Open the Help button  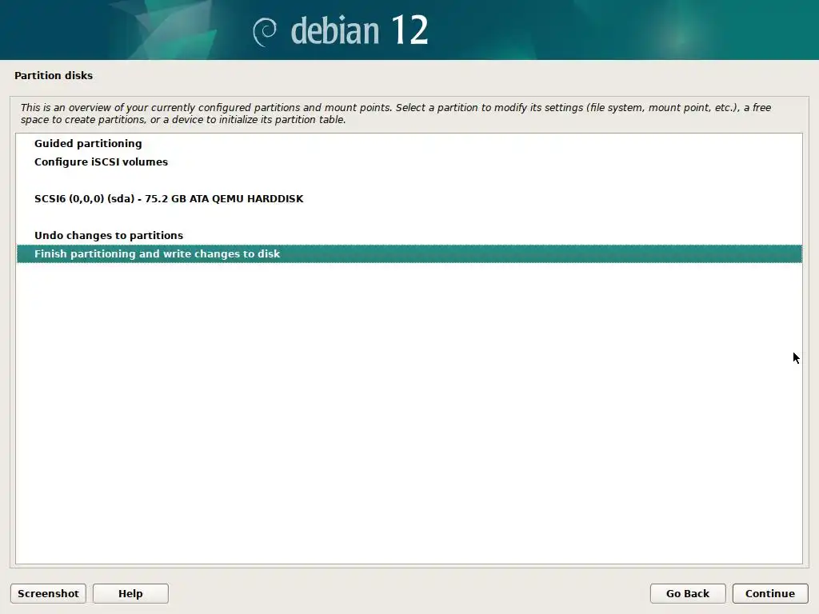130,594
